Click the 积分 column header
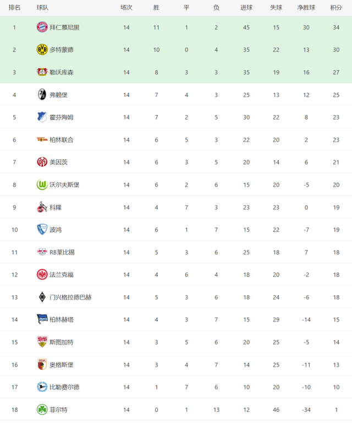 coord(336,8)
